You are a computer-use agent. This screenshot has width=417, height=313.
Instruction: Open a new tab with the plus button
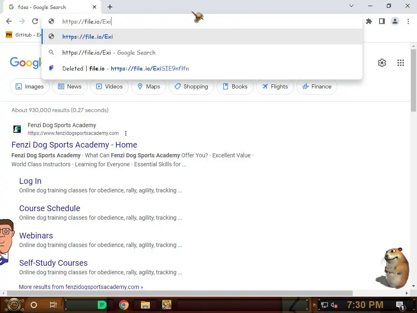[110, 7]
